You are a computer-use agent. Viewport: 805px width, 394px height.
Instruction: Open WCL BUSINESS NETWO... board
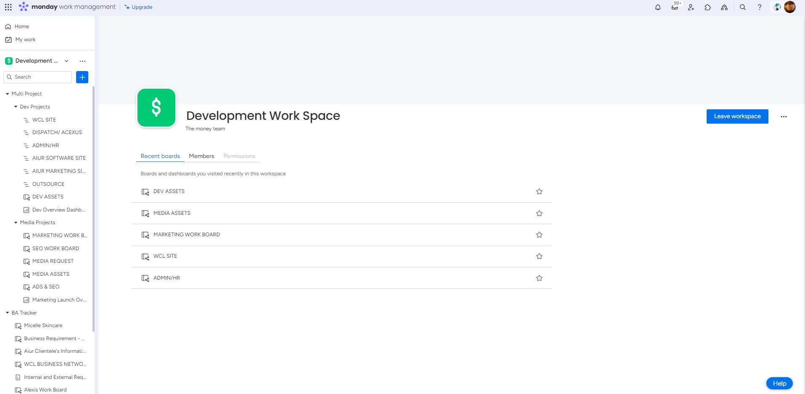tap(55, 364)
